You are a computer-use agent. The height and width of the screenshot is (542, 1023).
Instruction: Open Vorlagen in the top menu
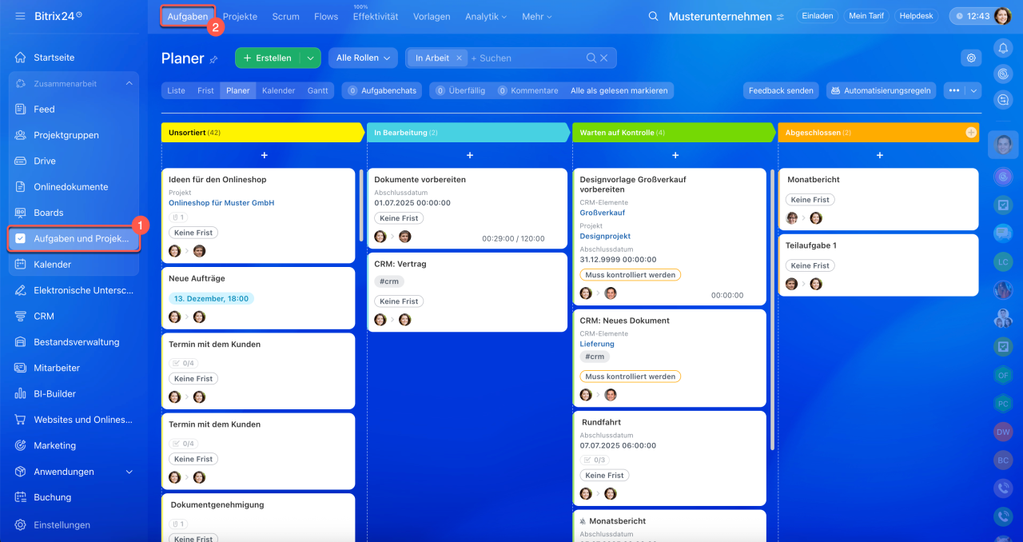pyautogui.click(x=432, y=16)
